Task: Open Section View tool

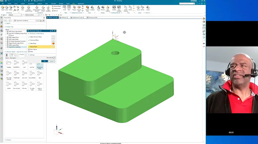Action: pyautogui.click(x=87, y=9)
